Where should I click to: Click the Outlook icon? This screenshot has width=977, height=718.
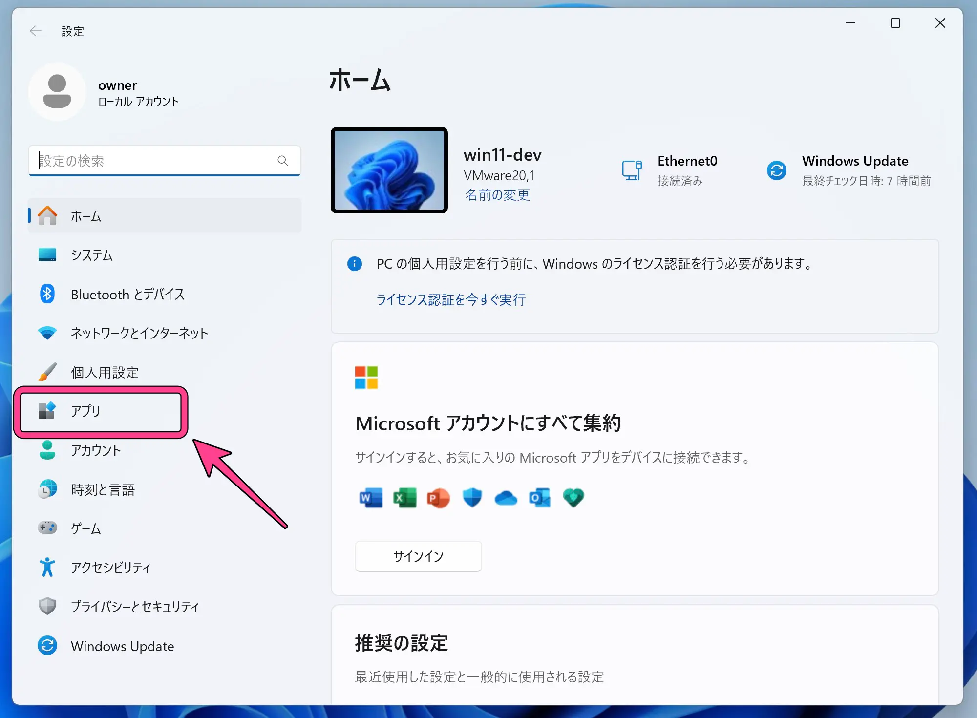coord(539,498)
